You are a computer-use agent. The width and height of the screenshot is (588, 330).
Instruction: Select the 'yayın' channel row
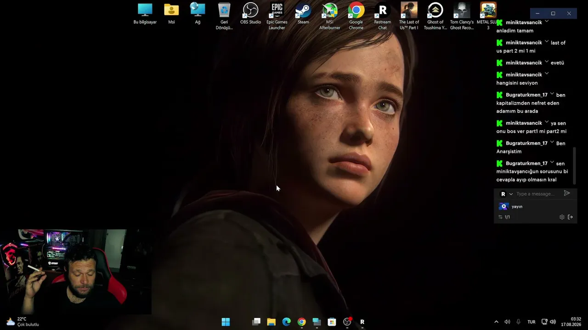click(535, 206)
